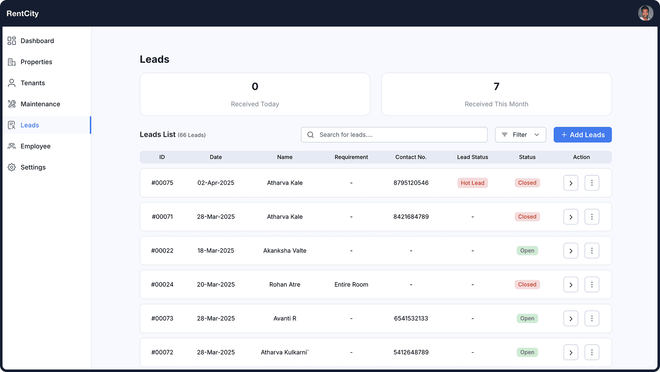Open three-dot menu for lead #00075
Image resolution: width=660 pixels, height=372 pixels.
(x=591, y=183)
